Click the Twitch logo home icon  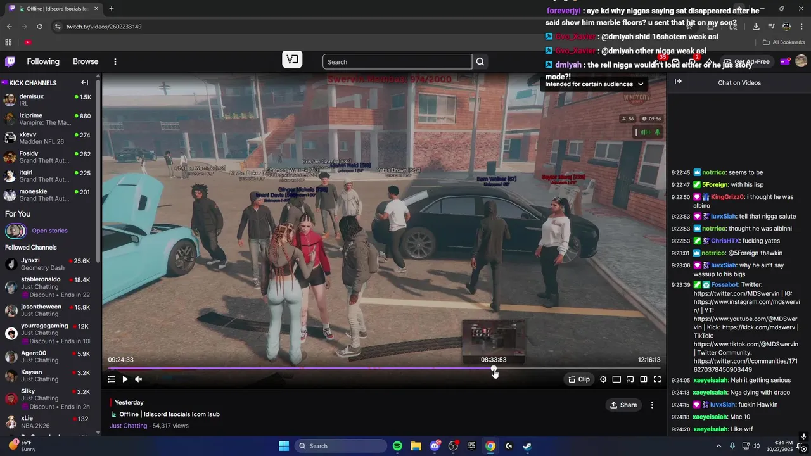coord(10,61)
